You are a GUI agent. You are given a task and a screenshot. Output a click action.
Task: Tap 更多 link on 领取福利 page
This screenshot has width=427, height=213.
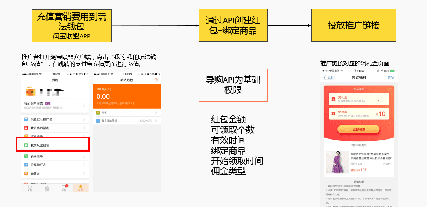tap(391, 77)
